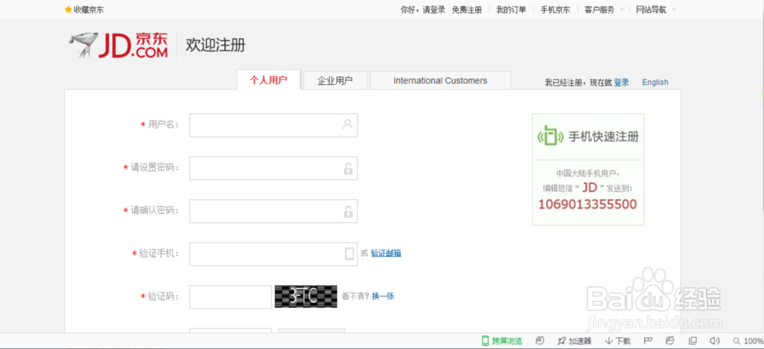This screenshot has height=349, width=764.
Task: Click the 验证手机 input field
Action: (x=274, y=254)
